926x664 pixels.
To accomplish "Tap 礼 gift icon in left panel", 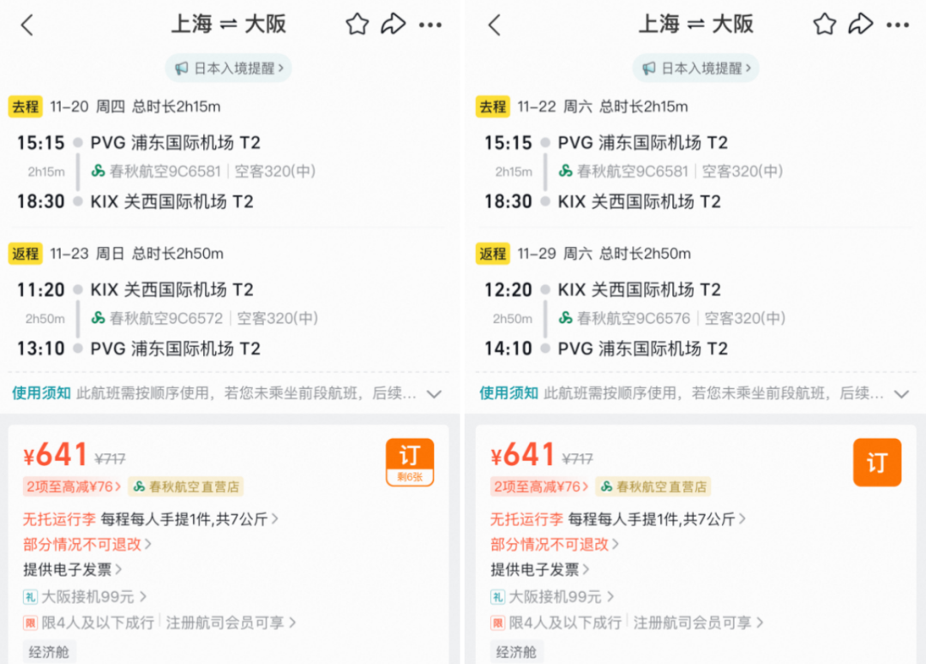I will [x=30, y=597].
